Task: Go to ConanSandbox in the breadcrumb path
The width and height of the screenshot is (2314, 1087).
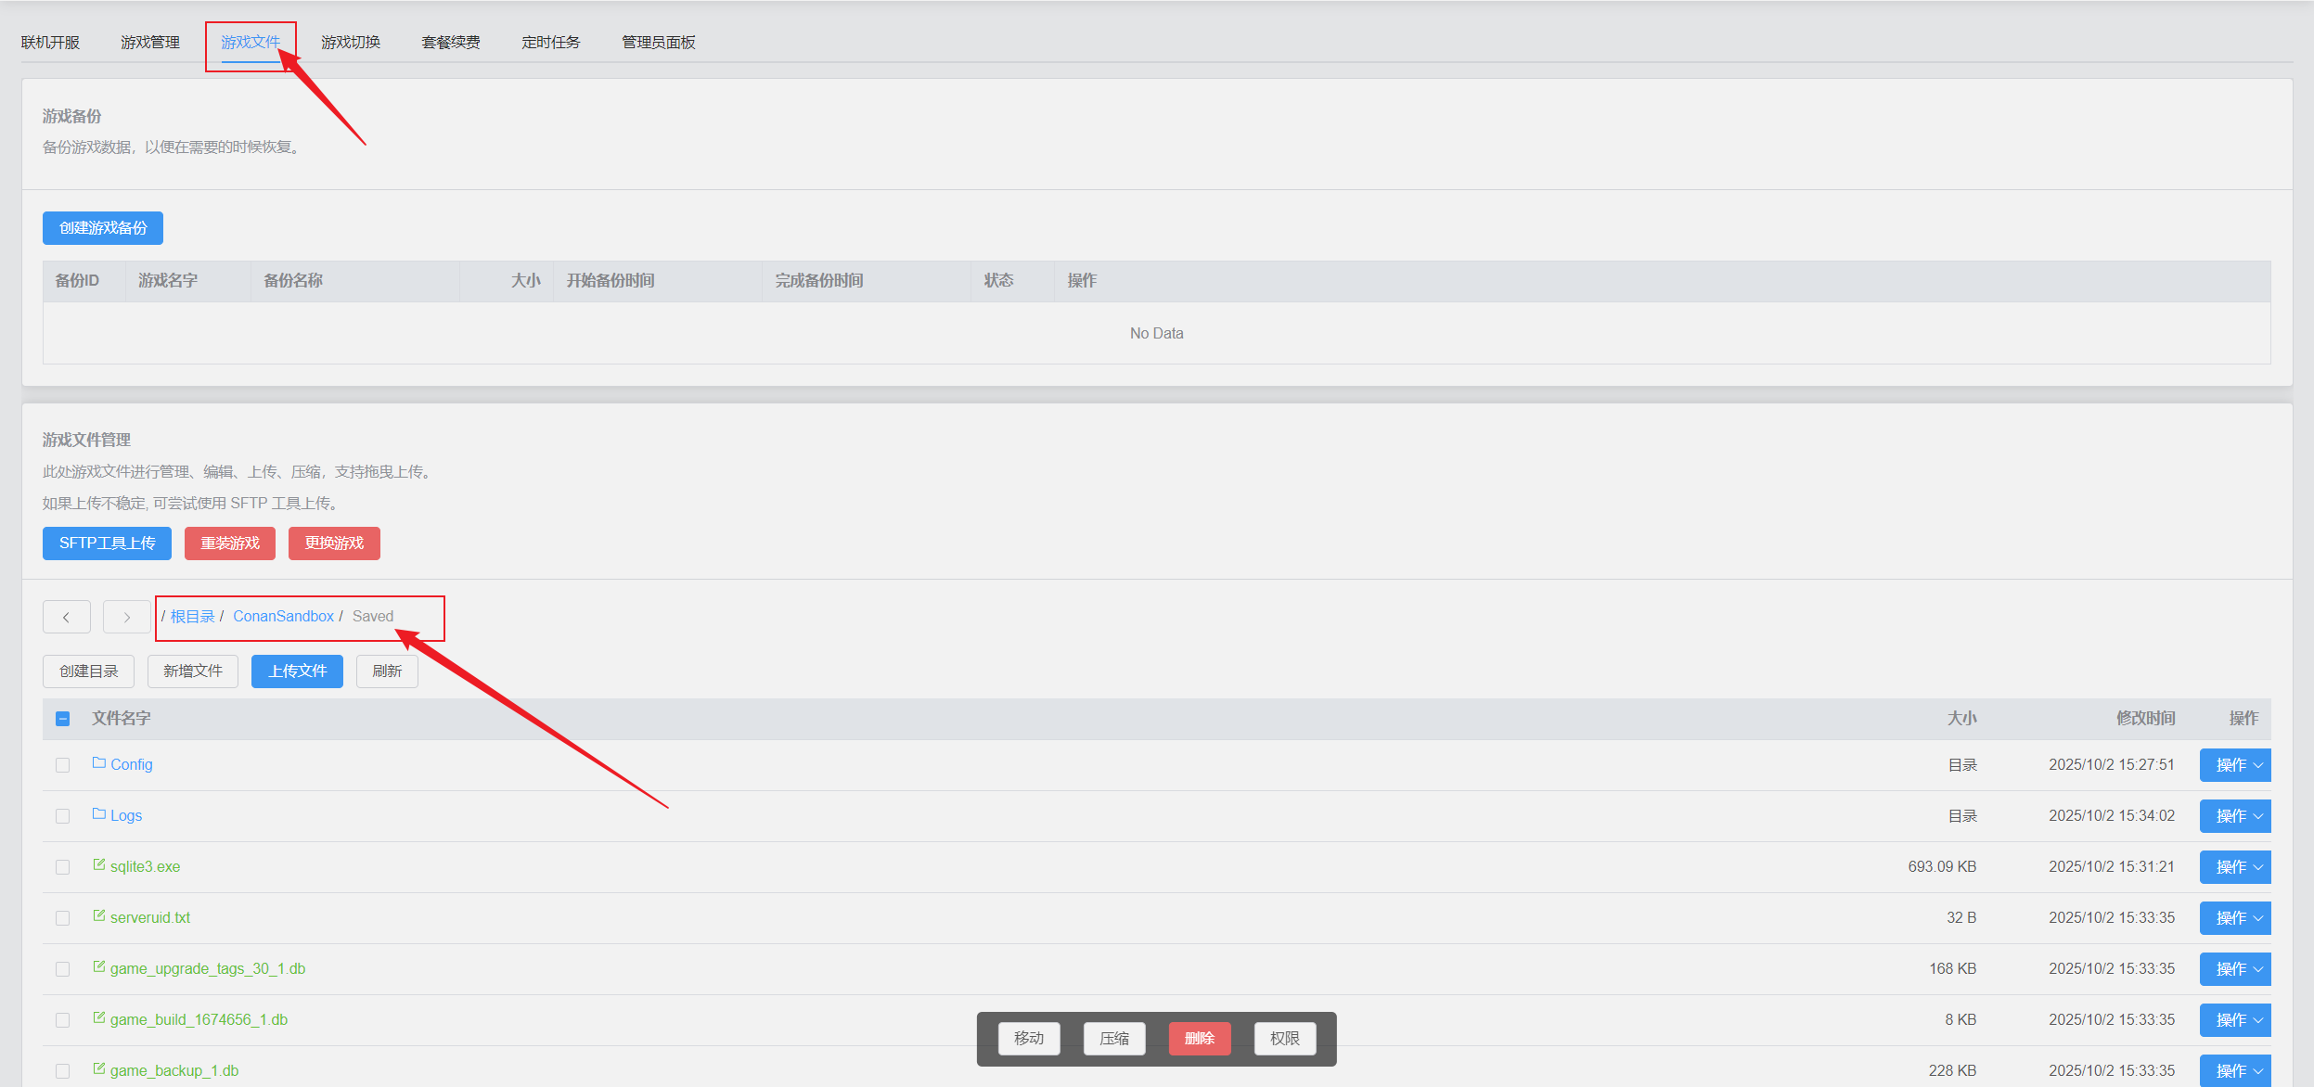Action: click(x=283, y=617)
